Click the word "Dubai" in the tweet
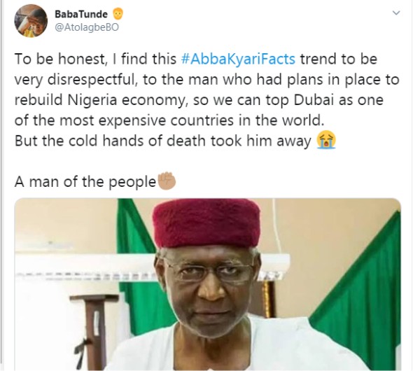The image size is (413, 371). (x=314, y=100)
